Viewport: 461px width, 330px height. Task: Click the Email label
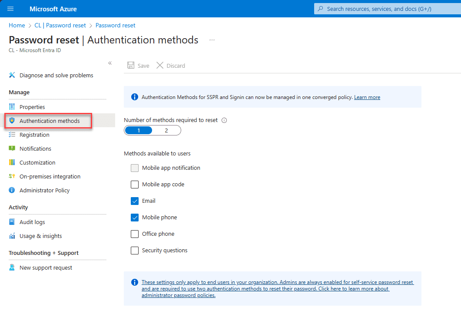(149, 201)
